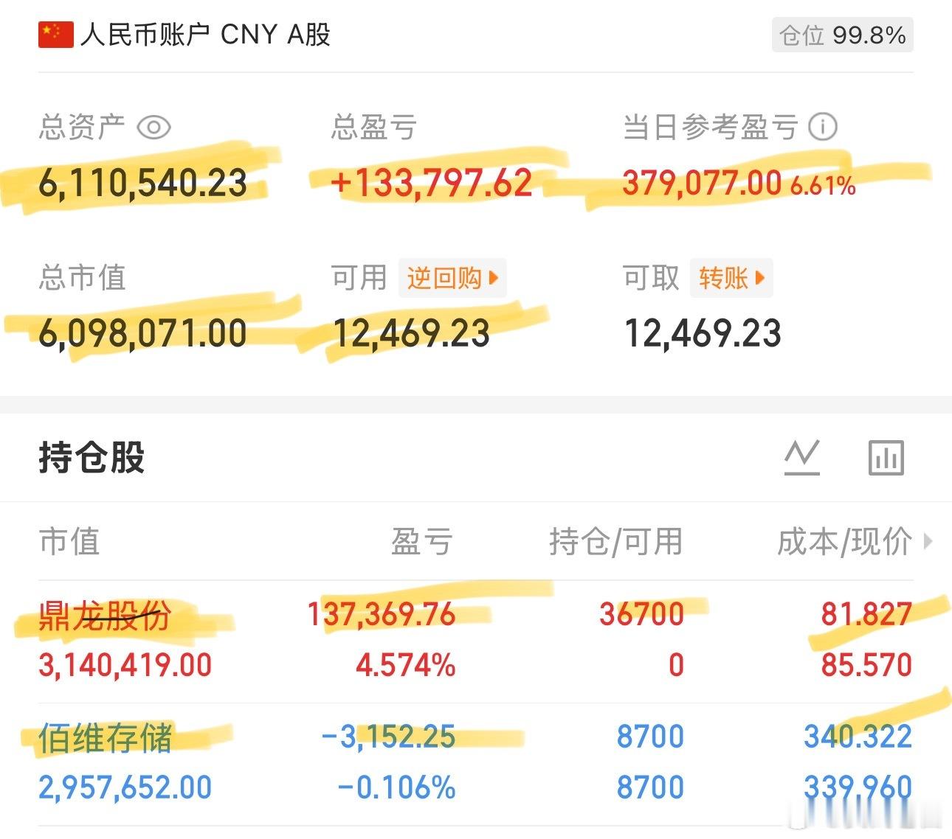Click 鼎龙股份 position quantity 36700
Screen dimensions: 952x839
(x=642, y=614)
